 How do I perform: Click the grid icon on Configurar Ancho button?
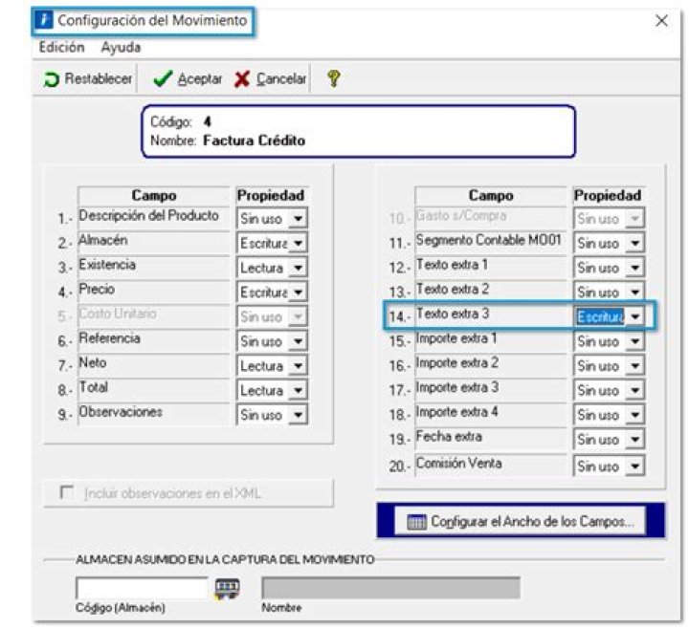point(416,522)
